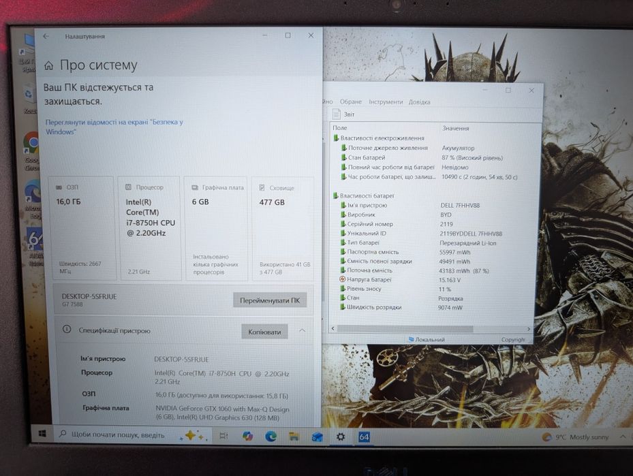Click the Settings gear on the taskbar

click(341, 437)
